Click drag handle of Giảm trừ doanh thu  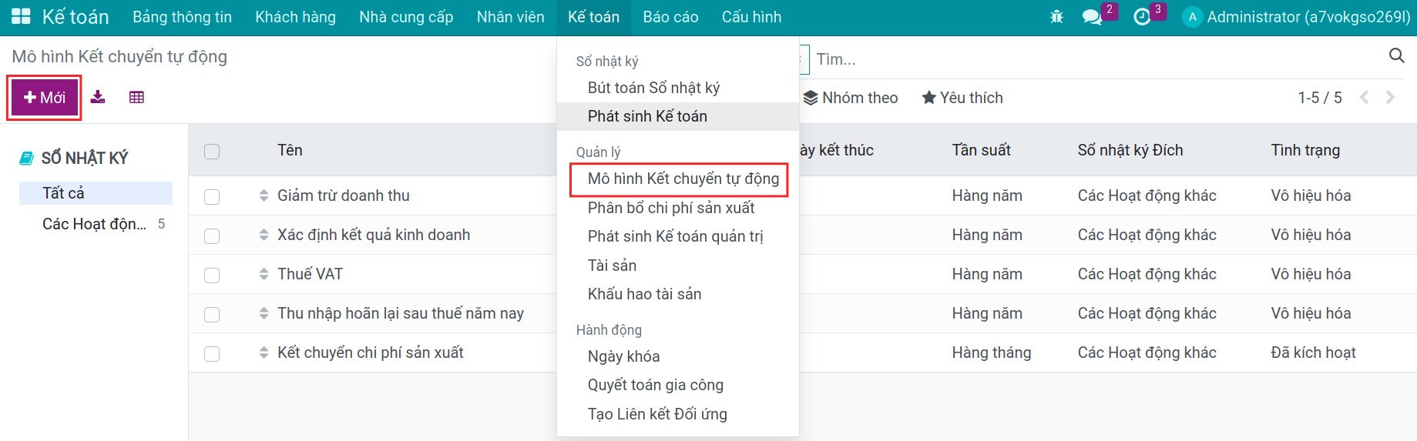click(x=264, y=195)
